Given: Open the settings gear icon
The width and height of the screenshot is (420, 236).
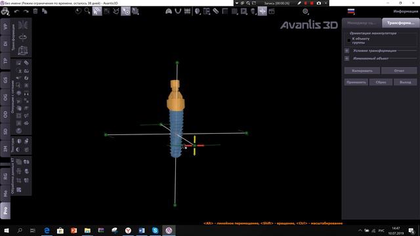Looking at the screenshot, I should pos(305,11).
